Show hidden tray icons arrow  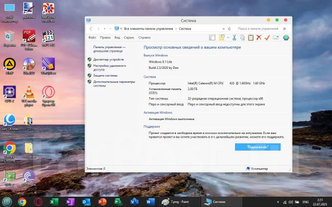click(x=278, y=202)
